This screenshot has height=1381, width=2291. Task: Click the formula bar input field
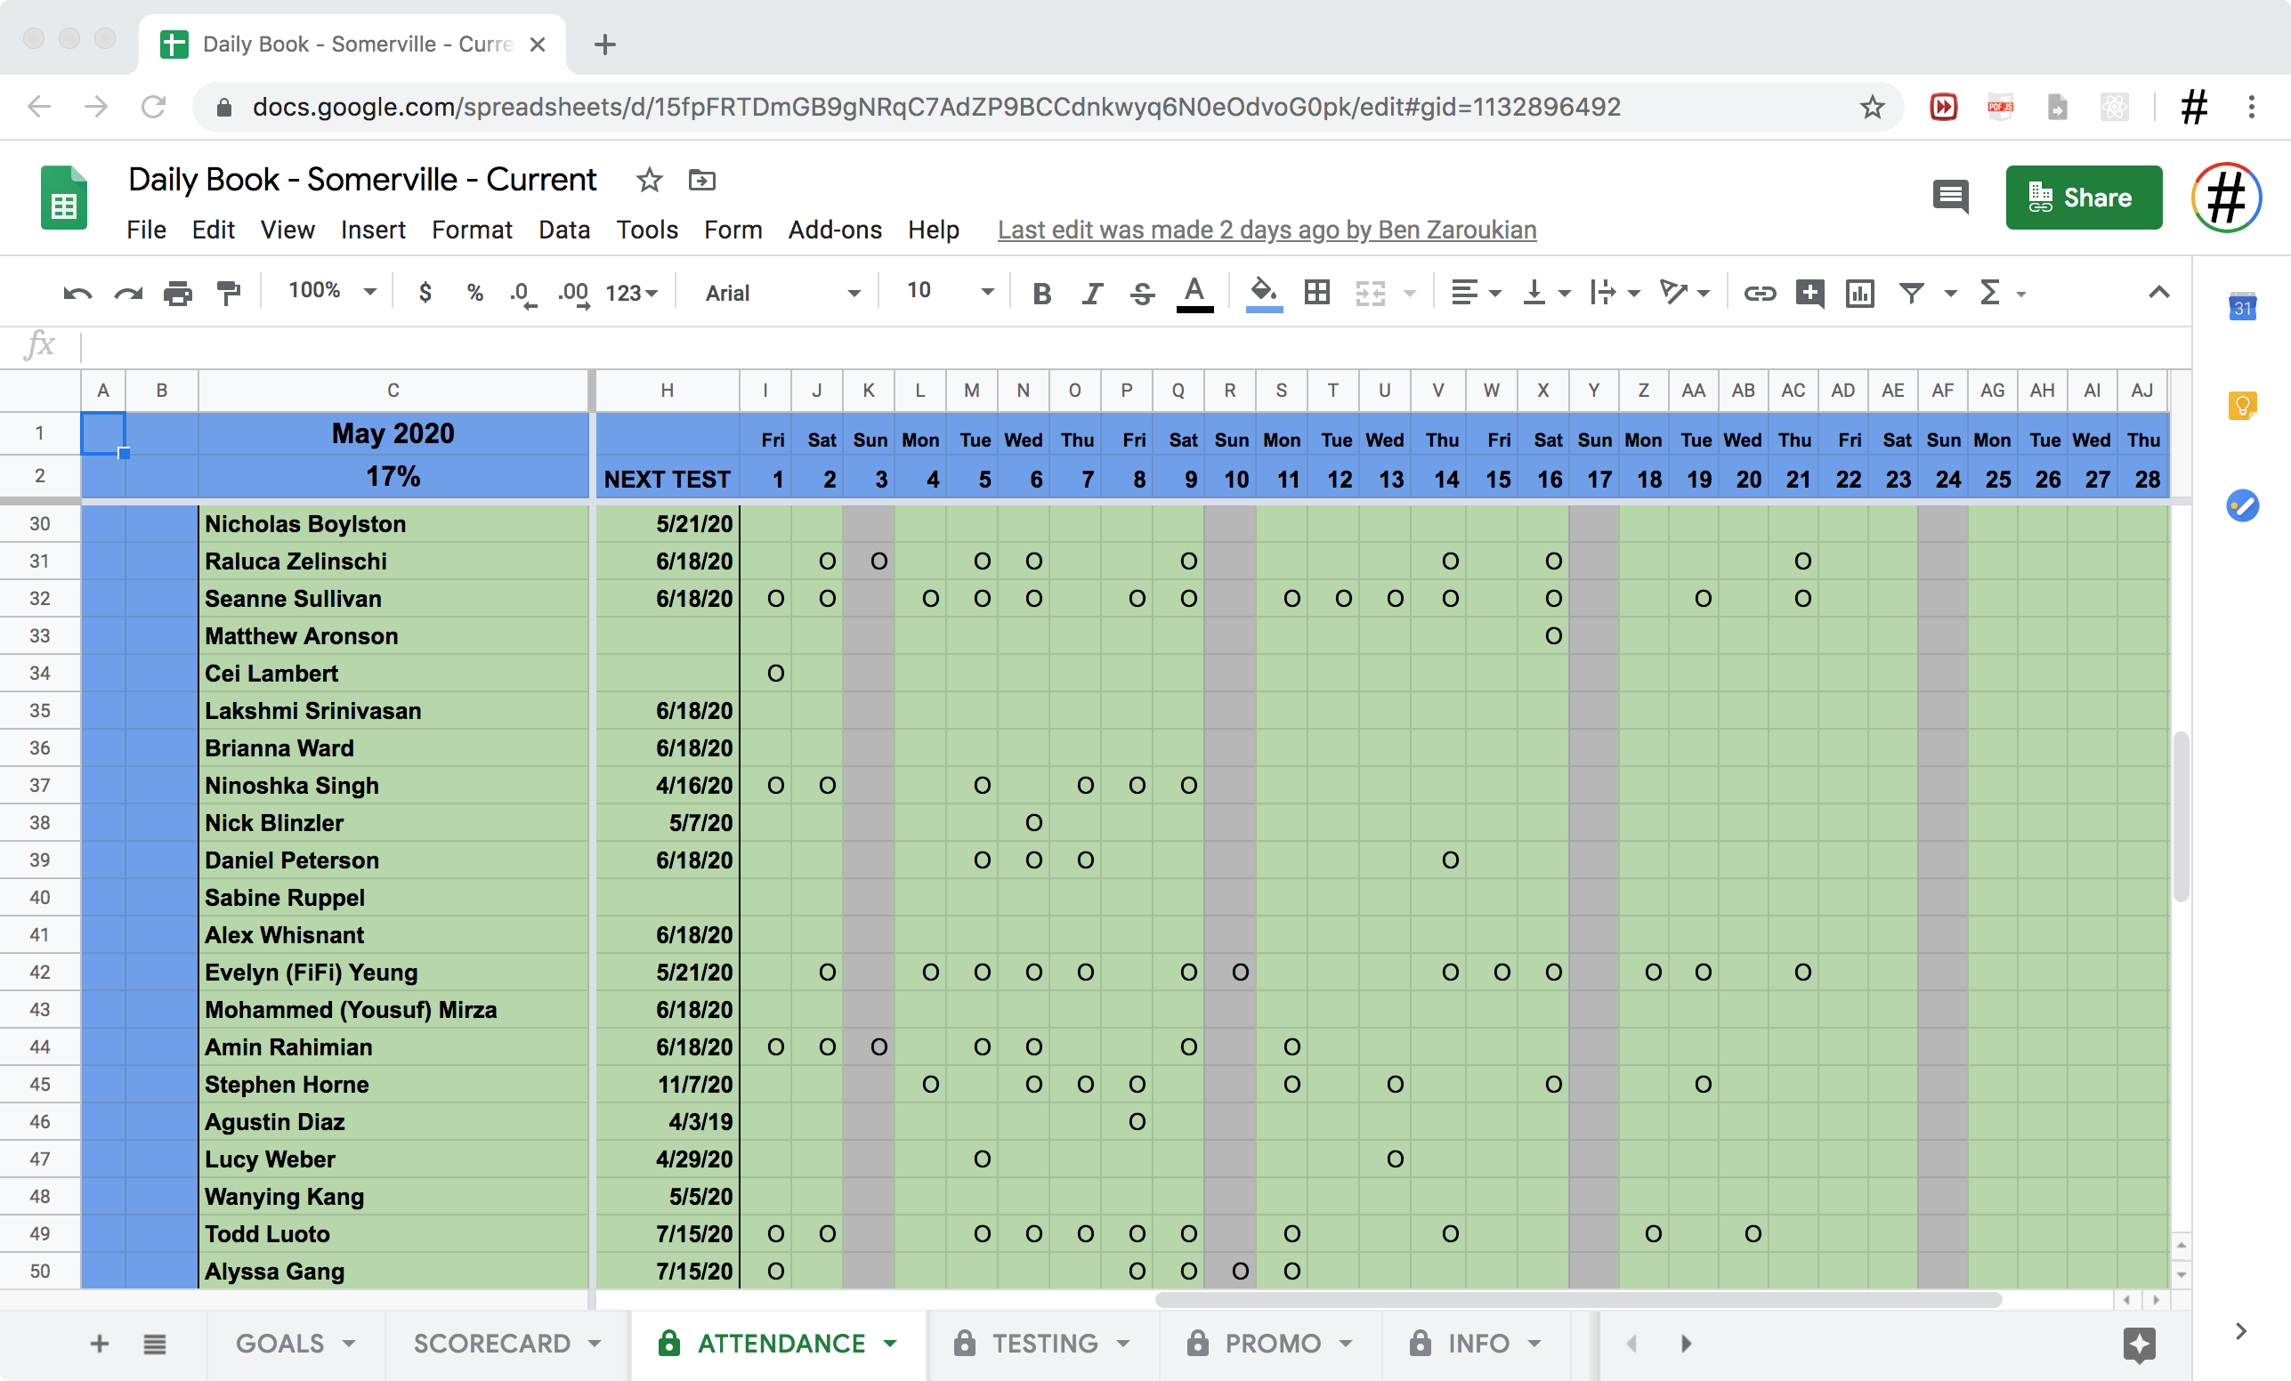pos(1116,346)
